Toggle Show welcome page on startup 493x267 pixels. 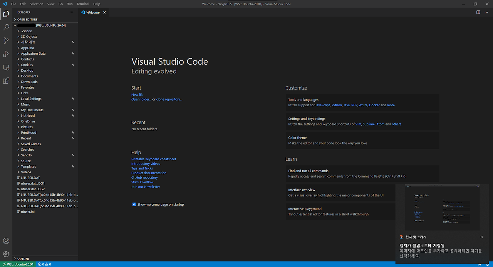click(134, 204)
